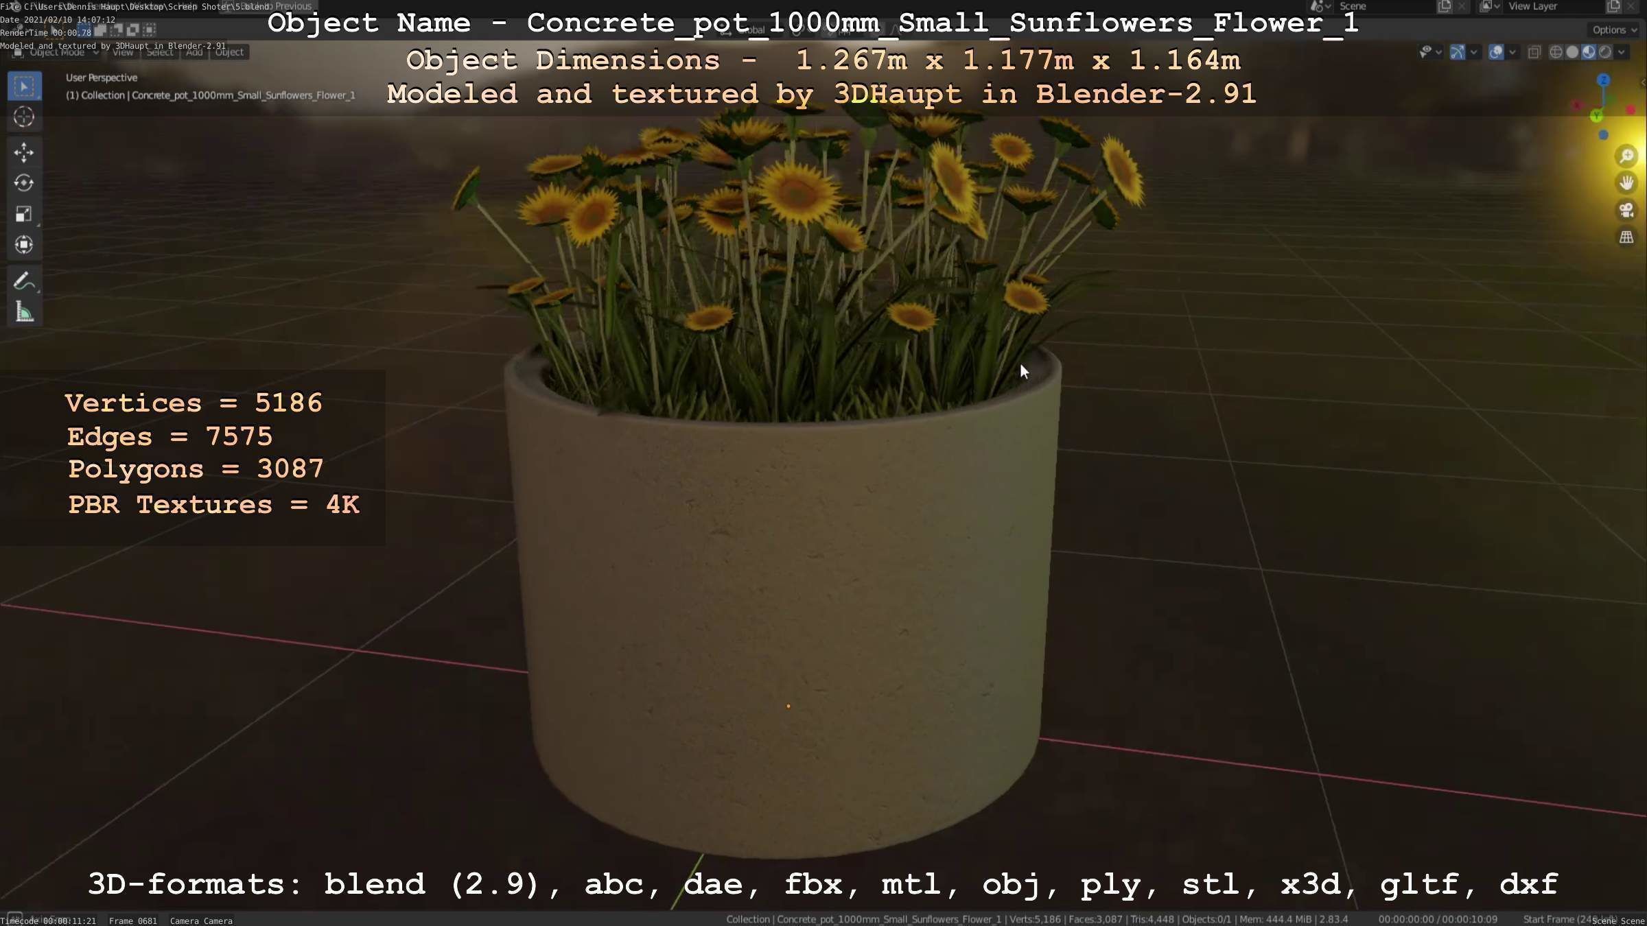Open the View menu
This screenshot has height=926, width=1647.
123,52
